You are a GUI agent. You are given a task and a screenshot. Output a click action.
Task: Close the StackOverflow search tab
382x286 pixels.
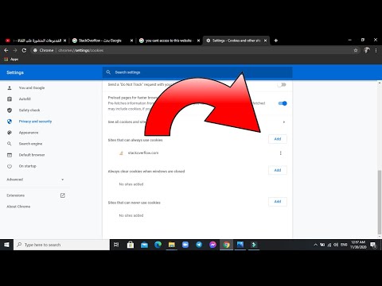point(131,41)
